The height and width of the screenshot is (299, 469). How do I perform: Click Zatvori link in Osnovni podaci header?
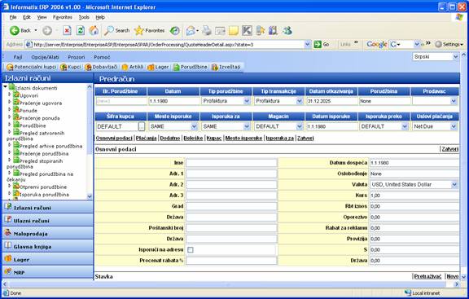450,149
